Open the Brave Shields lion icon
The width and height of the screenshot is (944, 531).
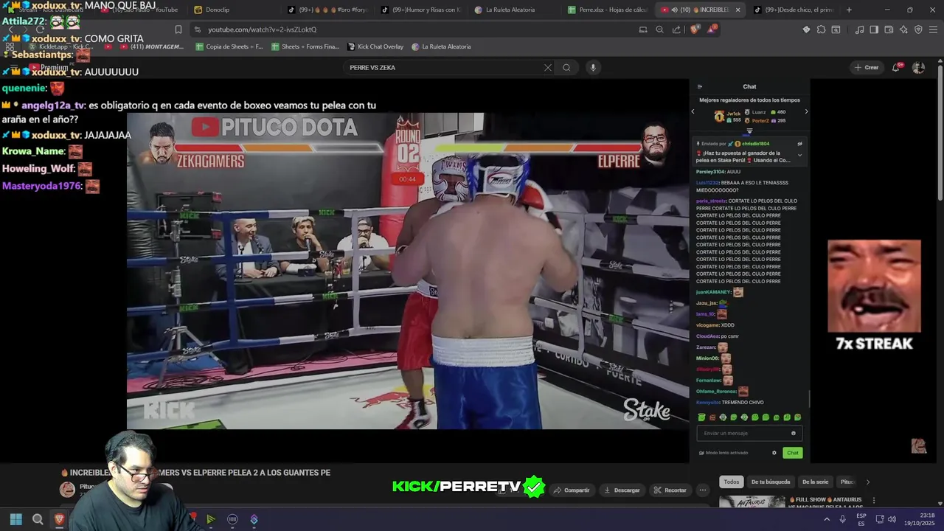(x=695, y=29)
